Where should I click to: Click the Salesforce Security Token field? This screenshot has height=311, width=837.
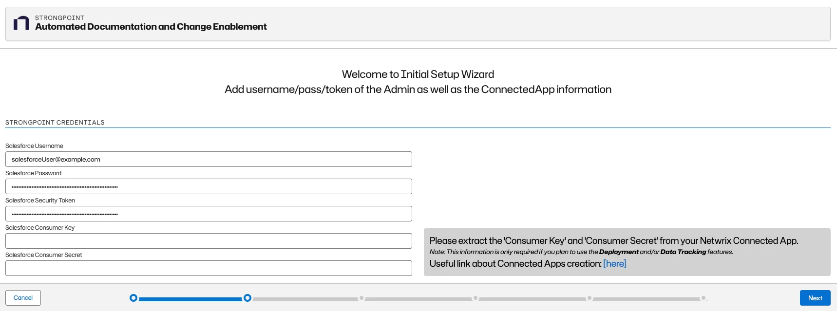(209, 214)
